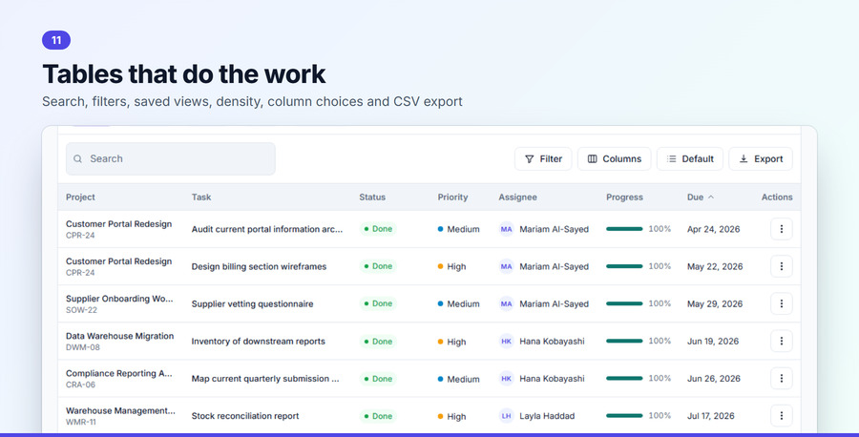Click the project code CRA-06
This screenshot has width=859, height=437.
80,385
